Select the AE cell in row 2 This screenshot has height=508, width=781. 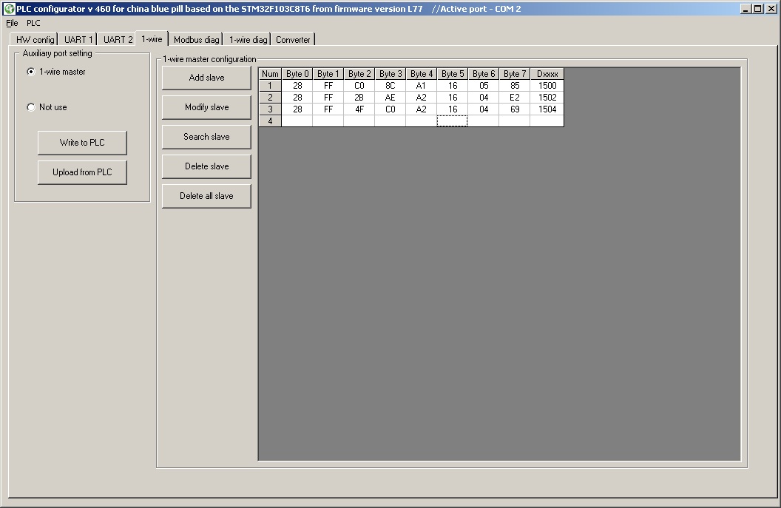tap(390, 98)
